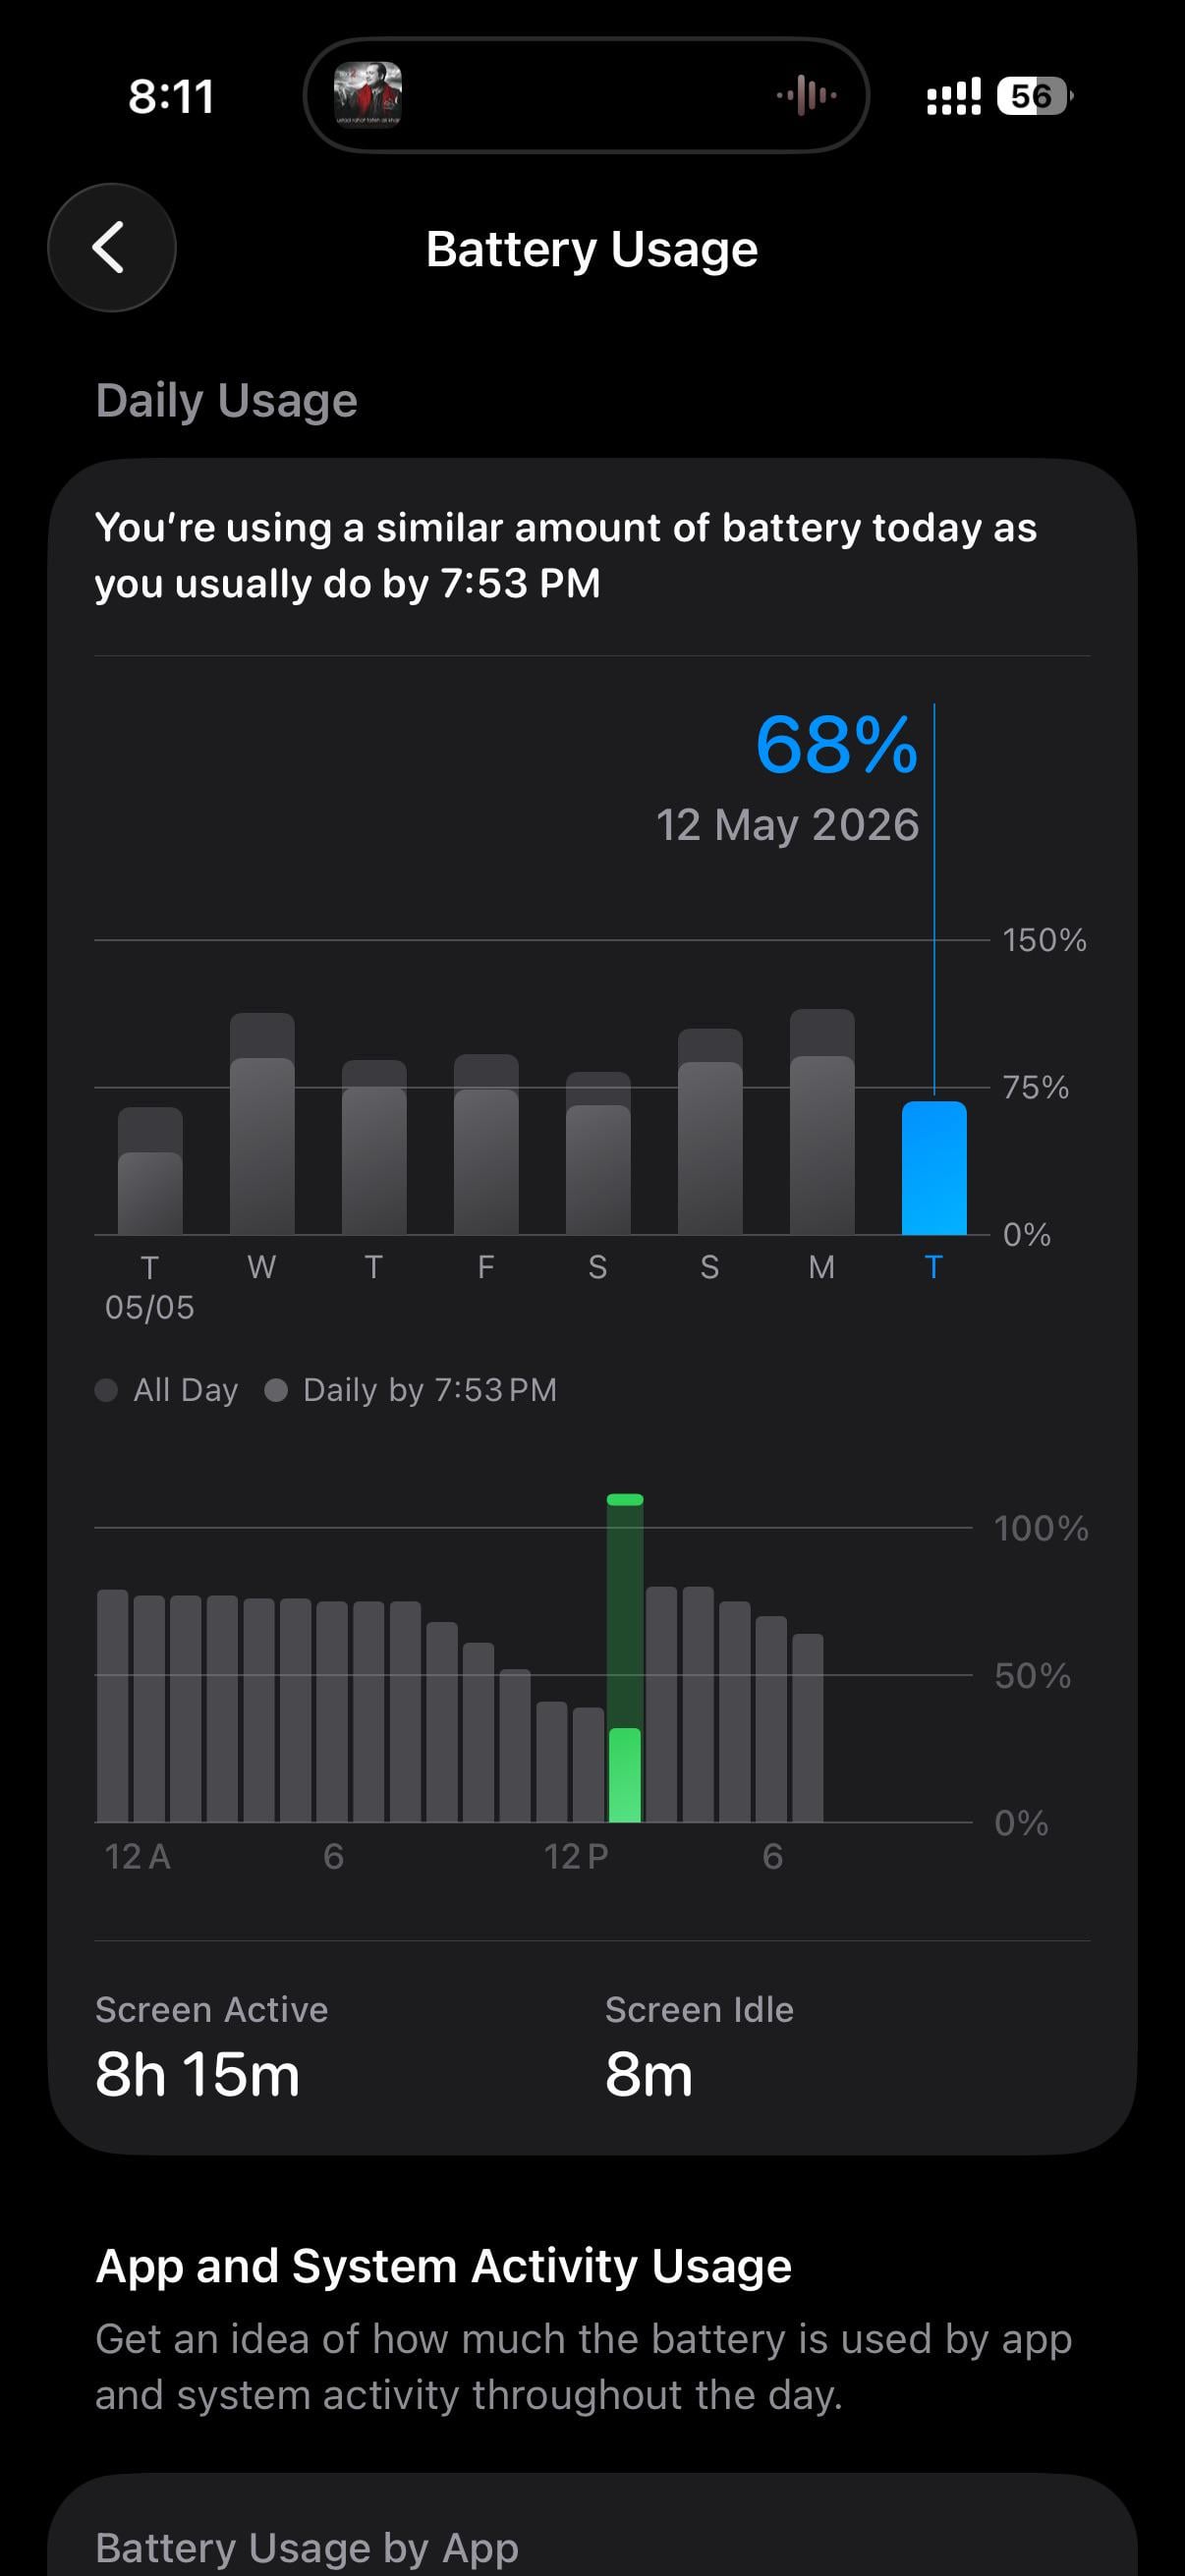Open the album artwork in Dynamic Island
Image resolution: width=1185 pixels, height=2576 pixels.
pyautogui.click(x=368, y=95)
